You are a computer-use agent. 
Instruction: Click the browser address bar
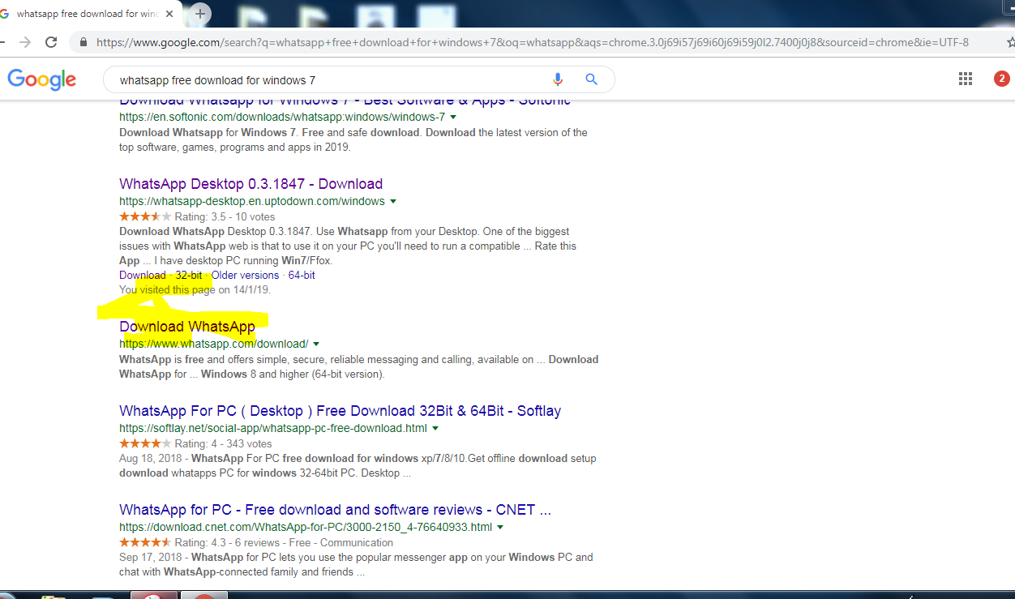532,42
